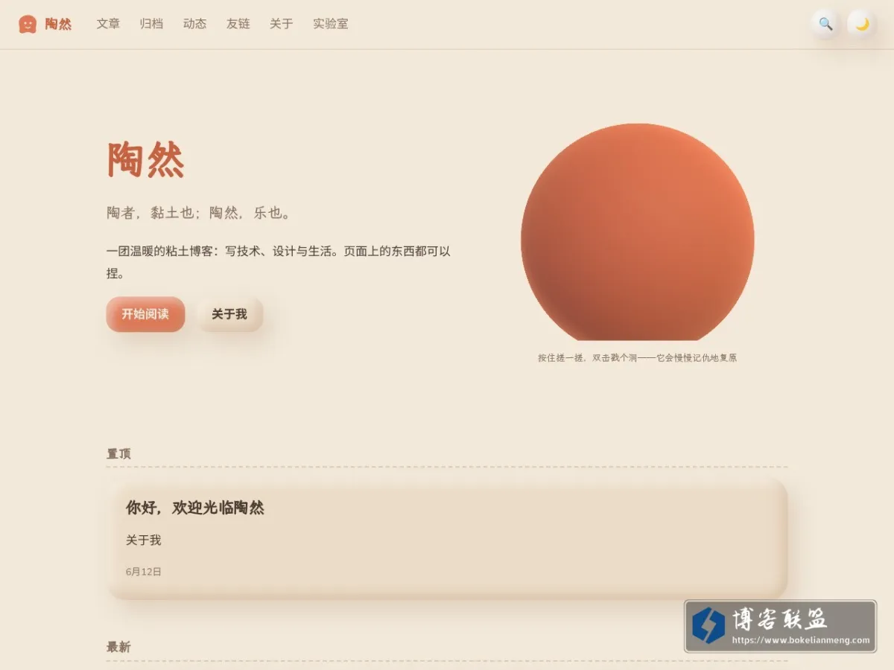Open the 实验室 nav item
The height and width of the screenshot is (670, 894).
(x=330, y=24)
